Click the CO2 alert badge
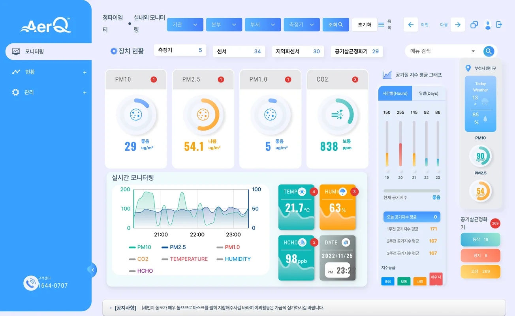515x316 pixels. [x=355, y=79]
